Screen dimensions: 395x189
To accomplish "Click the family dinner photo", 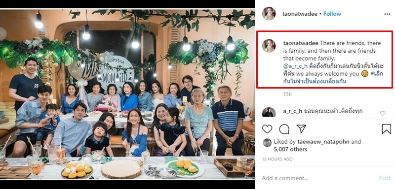I will (x=127, y=94).
